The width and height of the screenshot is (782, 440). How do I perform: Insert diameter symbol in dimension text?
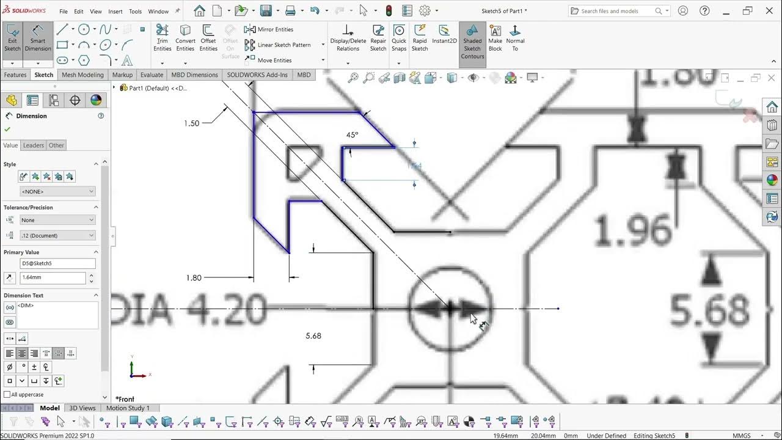pyautogui.click(x=10, y=367)
